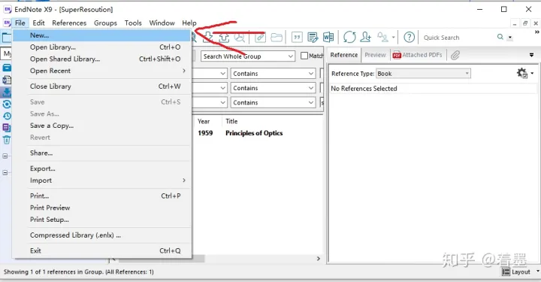Switch to the Preview tab
The height and width of the screenshot is (282, 541).
coord(375,55)
